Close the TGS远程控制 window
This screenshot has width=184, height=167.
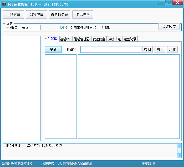pyautogui.click(x=177, y=3)
